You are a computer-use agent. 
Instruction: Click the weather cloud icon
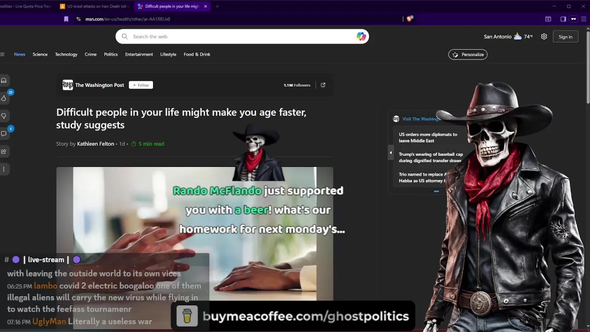pos(518,36)
